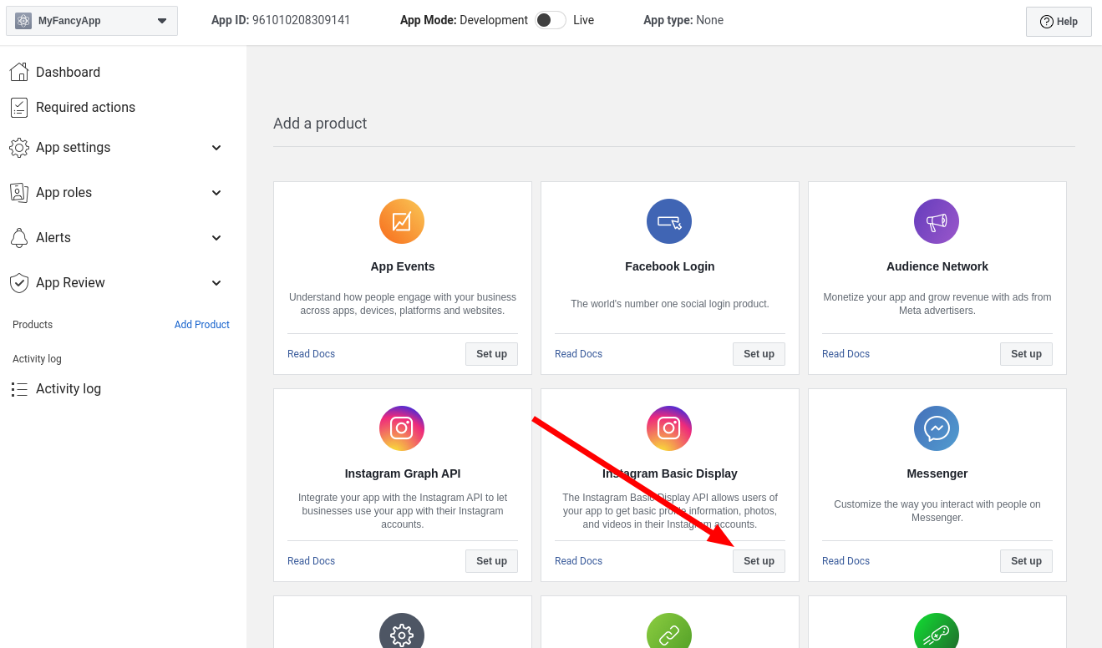Open the MyFancyApp app selector dropdown

tap(92, 21)
